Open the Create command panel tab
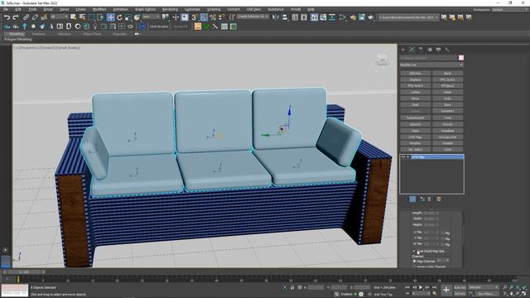530x298 pixels. pyautogui.click(x=403, y=50)
